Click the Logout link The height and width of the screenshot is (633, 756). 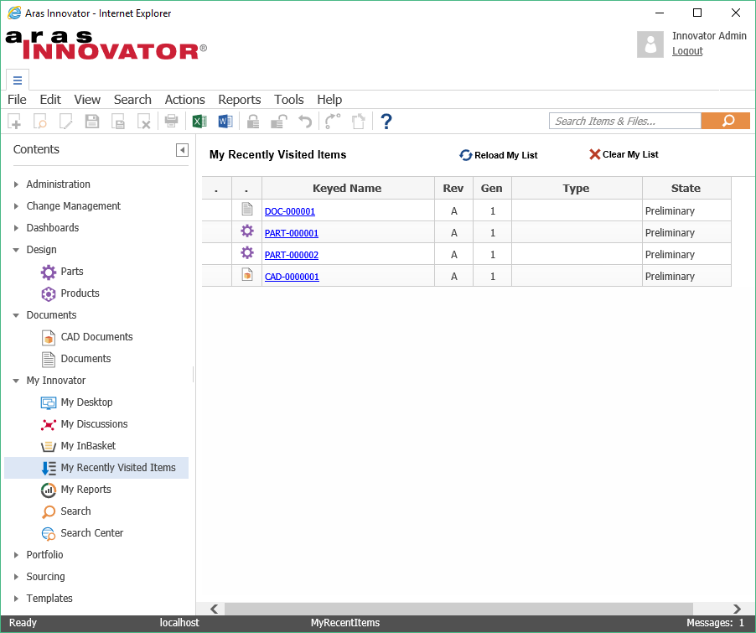click(687, 51)
